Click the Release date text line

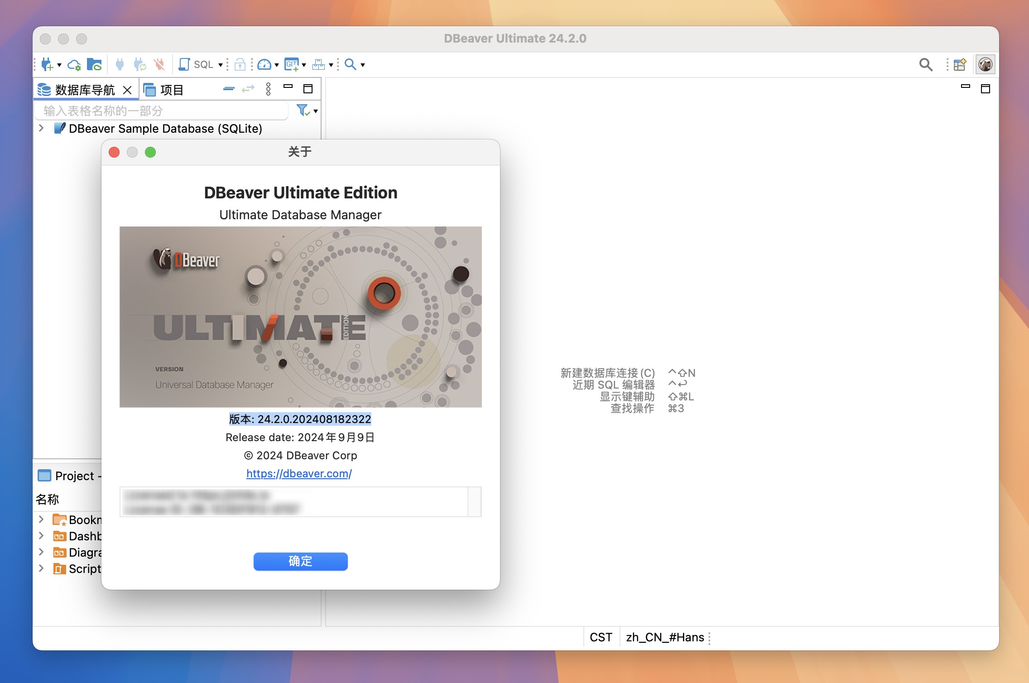[300, 438]
